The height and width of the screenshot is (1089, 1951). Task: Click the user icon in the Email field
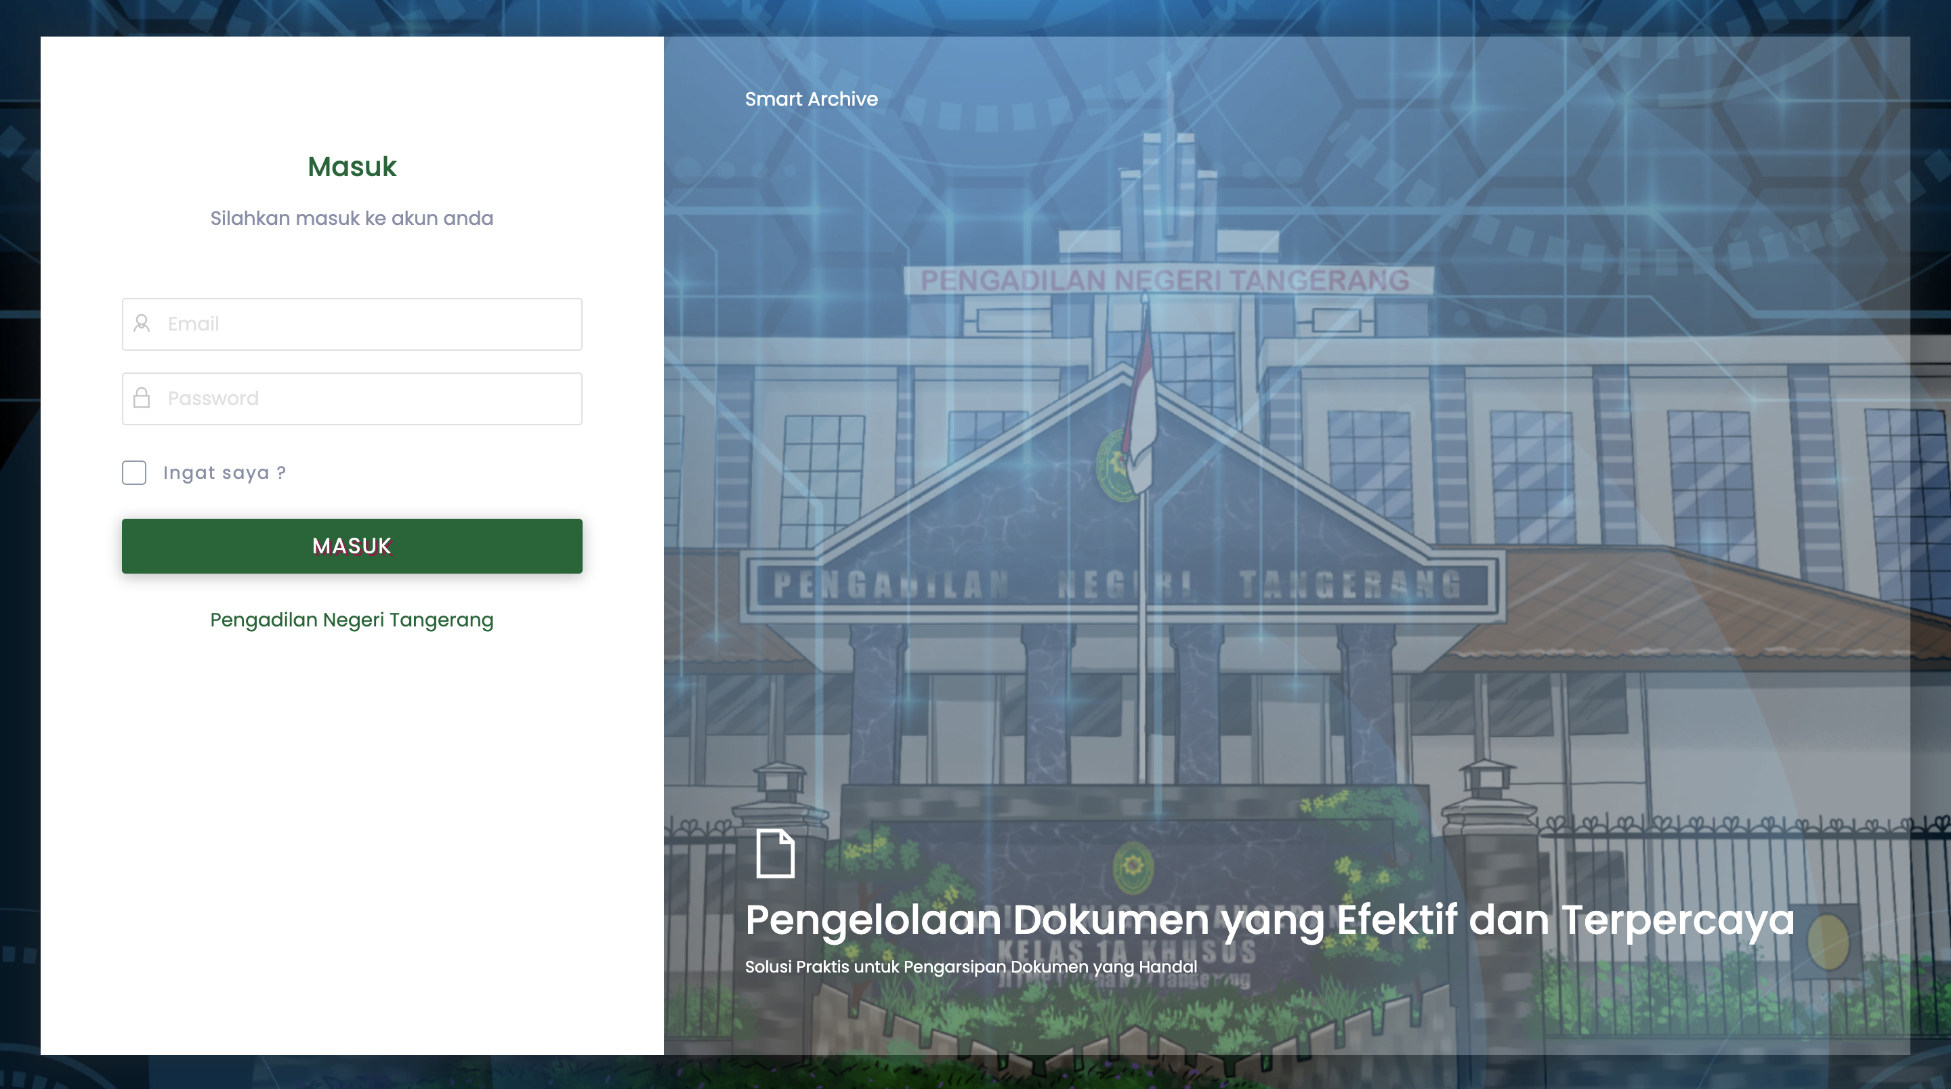(142, 323)
